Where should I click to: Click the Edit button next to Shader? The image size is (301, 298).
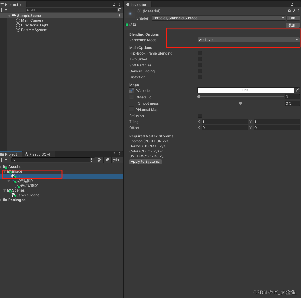[293, 18]
